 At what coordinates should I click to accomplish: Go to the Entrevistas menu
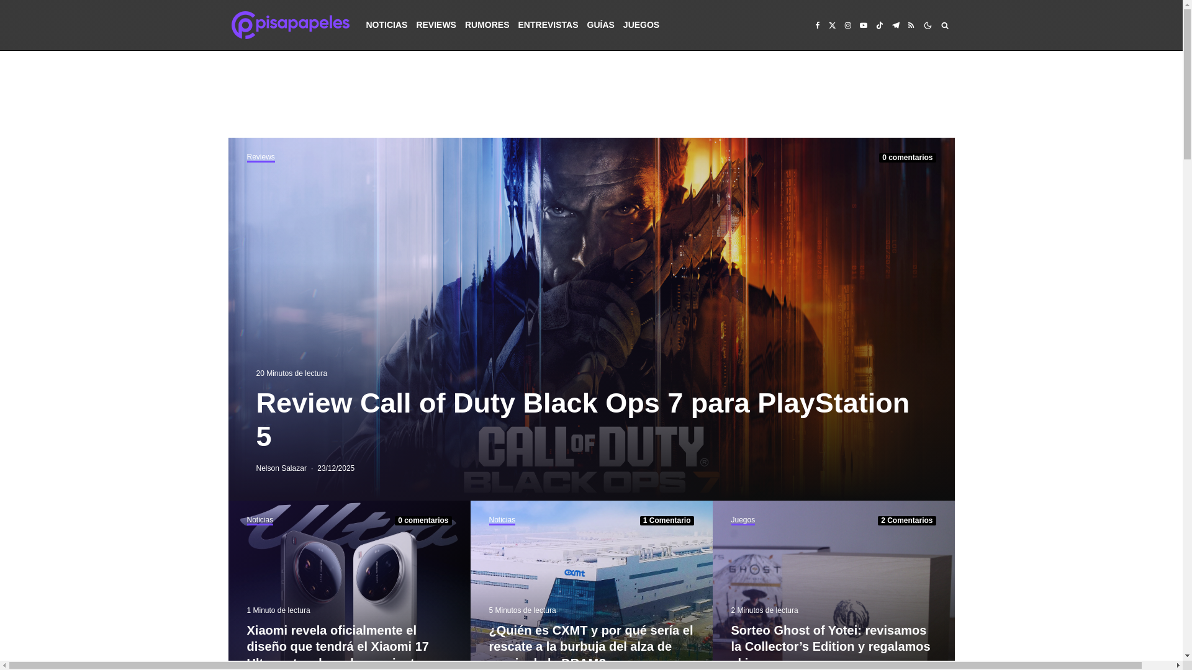click(548, 25)
